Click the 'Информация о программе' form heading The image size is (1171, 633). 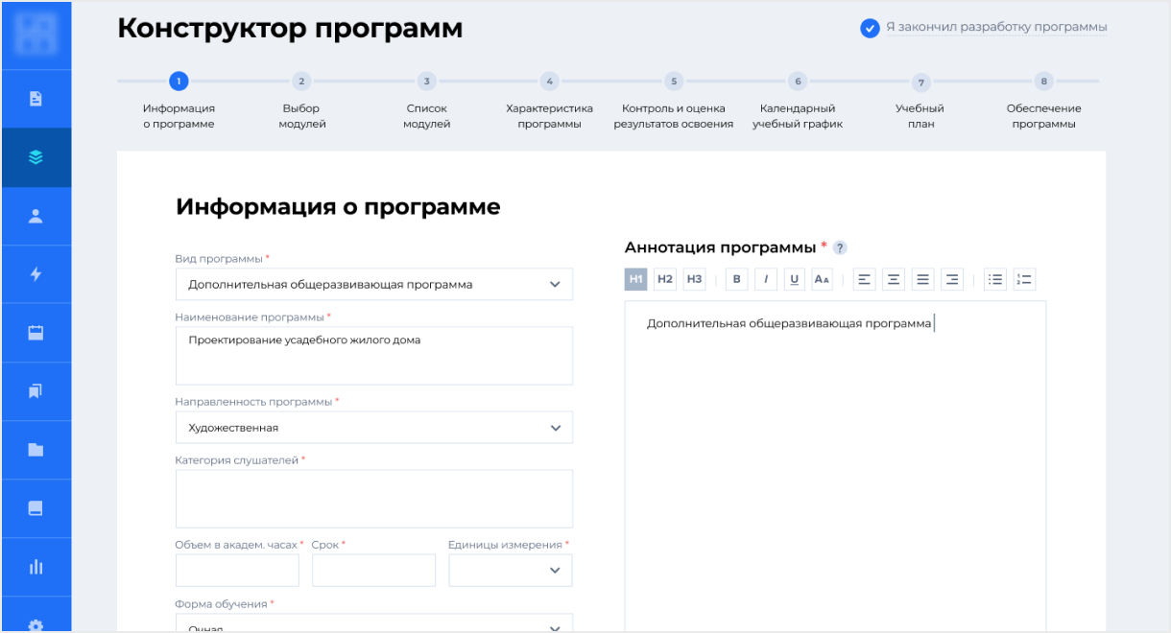click(x=338, y=207)
